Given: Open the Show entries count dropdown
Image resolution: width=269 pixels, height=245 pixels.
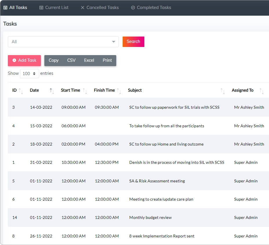Looking at the screenshot, I should pos(30,74).
